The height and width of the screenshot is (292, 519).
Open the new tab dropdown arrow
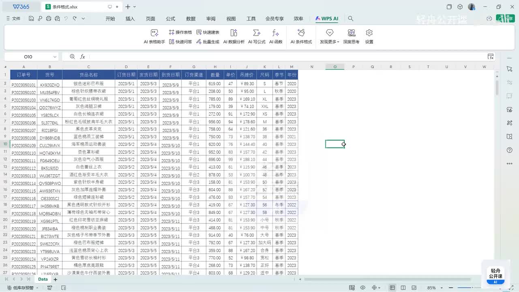coord(135,7)
